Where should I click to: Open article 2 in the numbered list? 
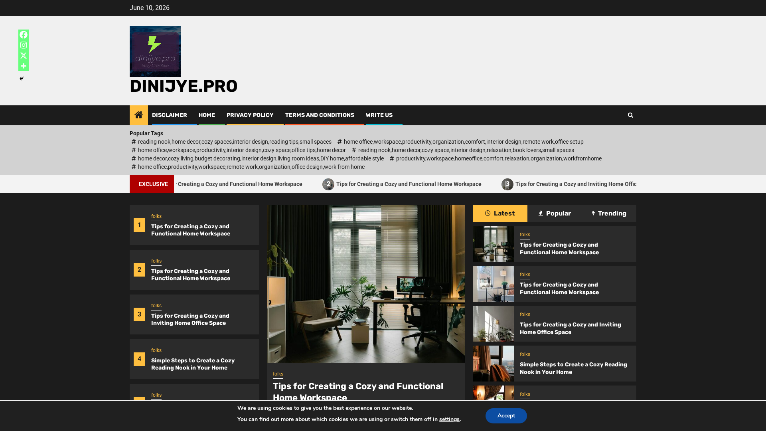pos(191,275)
